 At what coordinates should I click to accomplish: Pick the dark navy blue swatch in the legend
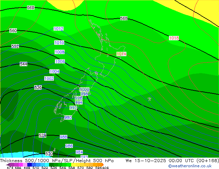[29, 165]
